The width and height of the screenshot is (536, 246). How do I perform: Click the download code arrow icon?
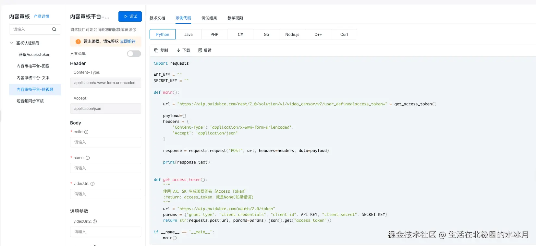coord(178,50)
